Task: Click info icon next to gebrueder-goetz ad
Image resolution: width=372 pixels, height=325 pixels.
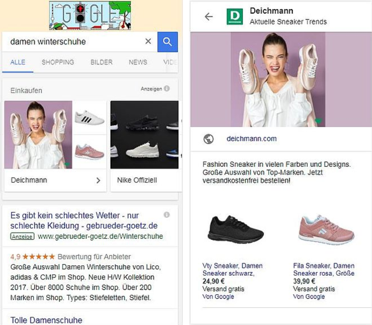Action: pos(167,215)
